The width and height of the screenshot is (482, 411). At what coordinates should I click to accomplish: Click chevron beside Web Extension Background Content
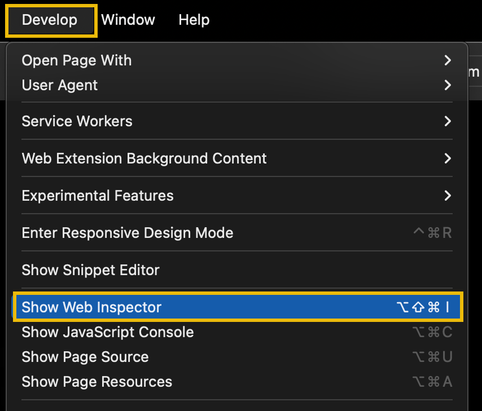click(448, 159)
